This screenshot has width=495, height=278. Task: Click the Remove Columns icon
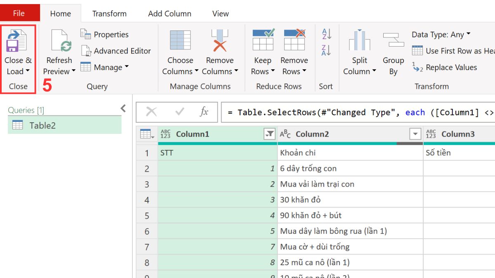[x=219, y=40]
